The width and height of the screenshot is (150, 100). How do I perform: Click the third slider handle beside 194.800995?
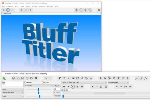[39, 96]
